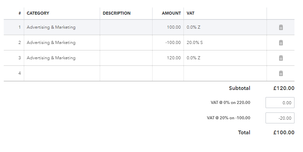Viewport: 303px width, 152px height.
Task: Click the description cell of row 1
Action: click(126, 27)
